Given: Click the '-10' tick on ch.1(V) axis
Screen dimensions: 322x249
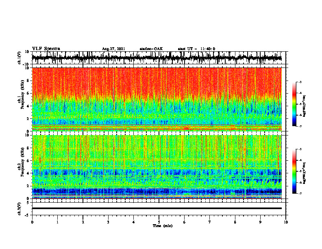Looking at the screenshot, I should [x=26, y=64].
